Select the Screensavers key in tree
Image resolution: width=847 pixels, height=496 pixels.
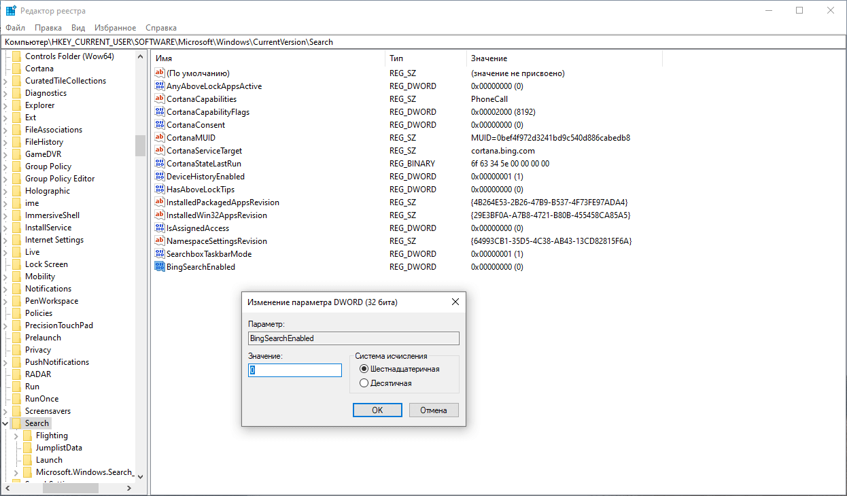click(x=48, y=411)
